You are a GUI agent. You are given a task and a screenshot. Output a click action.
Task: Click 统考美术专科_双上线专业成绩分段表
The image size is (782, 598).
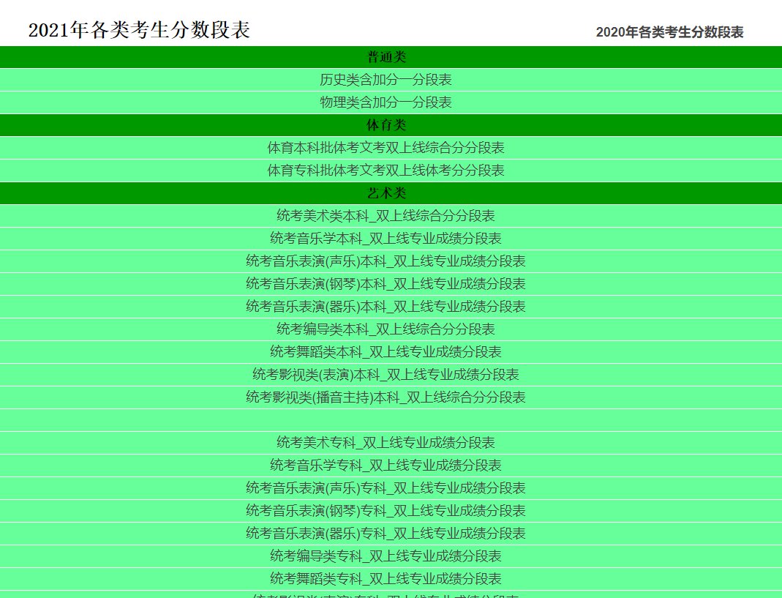[386, 443]
